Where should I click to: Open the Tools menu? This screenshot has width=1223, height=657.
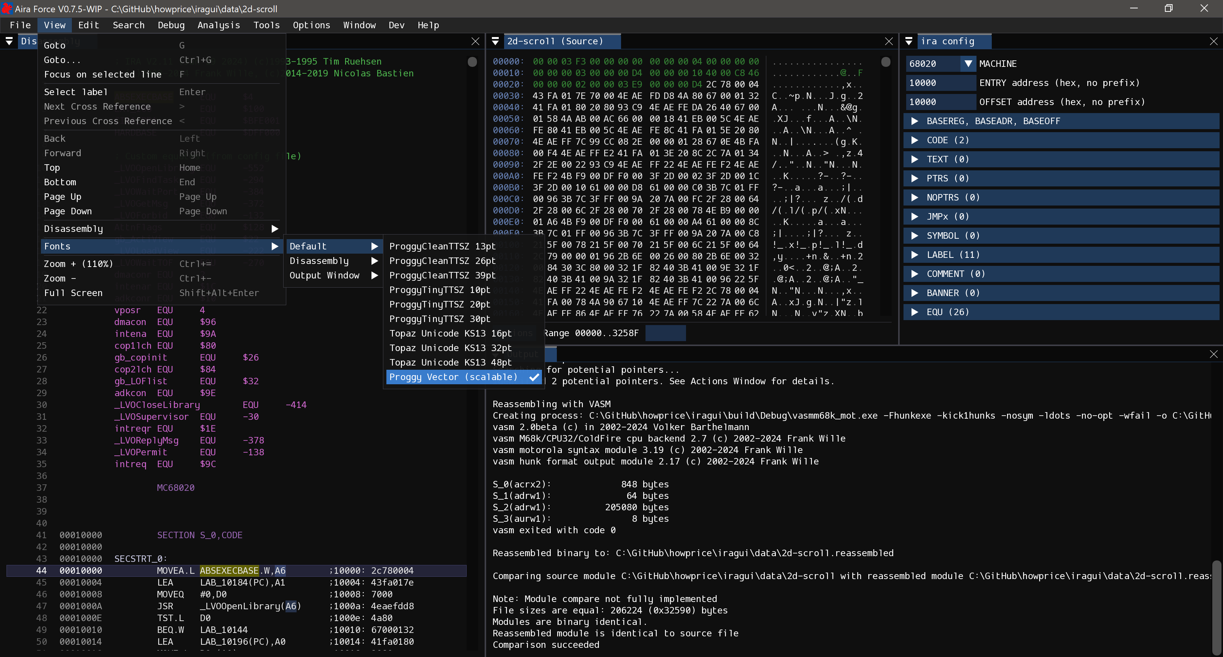click(266, 25)
